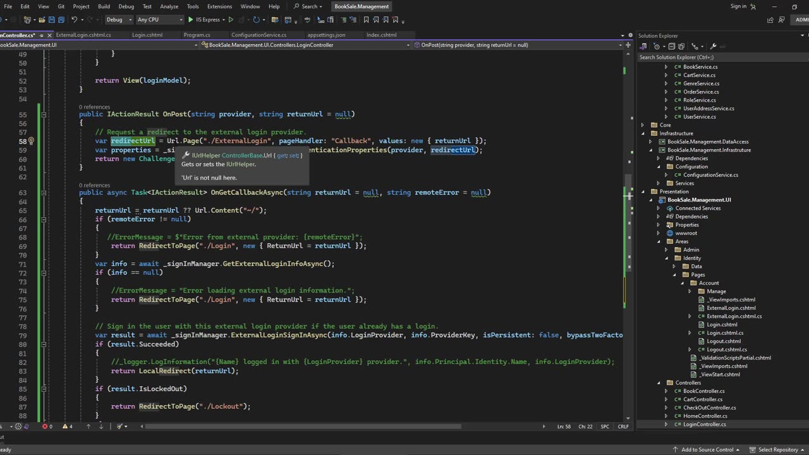Click the Save file toolbar icon
The width and height of the screenshot is (809, 455).
point(52,20)
